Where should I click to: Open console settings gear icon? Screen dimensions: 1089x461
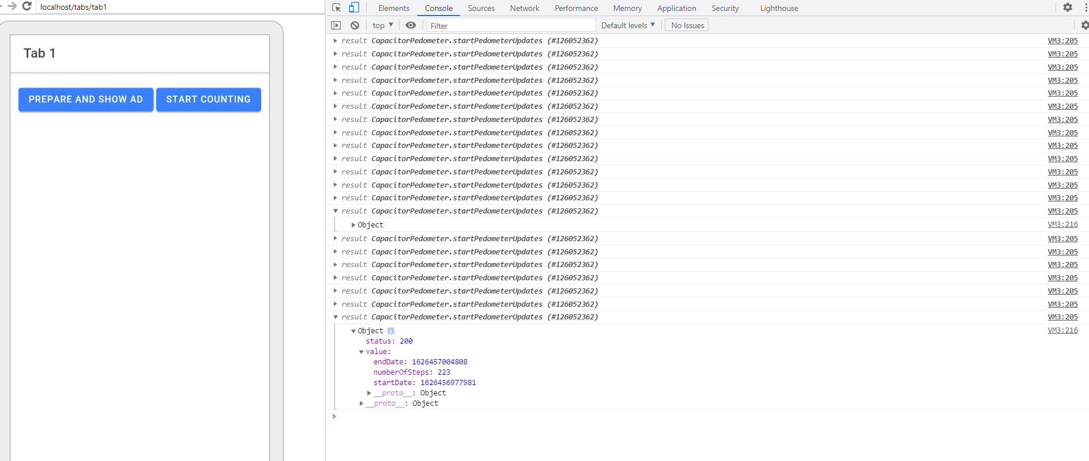(1084, 25)
